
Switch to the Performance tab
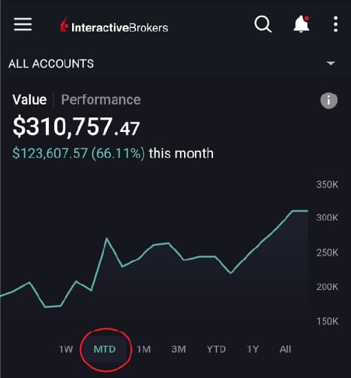(101, 100)
